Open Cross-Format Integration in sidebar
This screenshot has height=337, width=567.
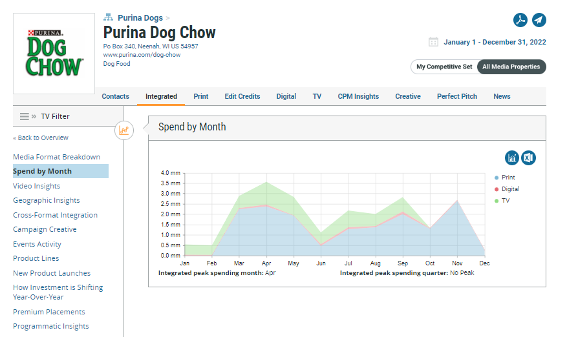pyautogui.click(x=56, y=215)
